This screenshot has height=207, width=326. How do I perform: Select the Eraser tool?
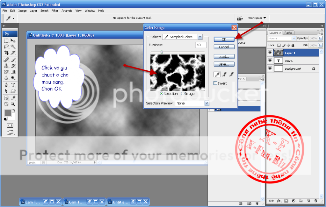click(x=6, y=72)
